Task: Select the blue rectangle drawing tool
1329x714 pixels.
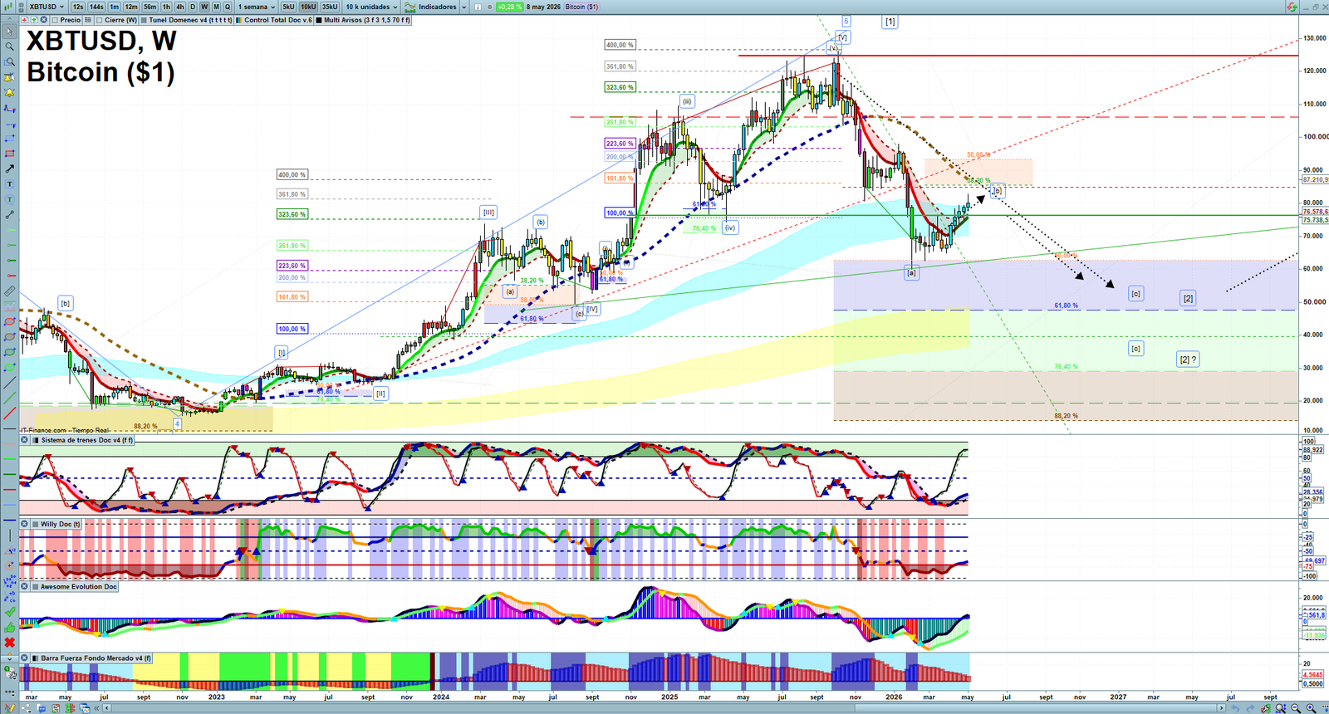Action: coord(9,139)
